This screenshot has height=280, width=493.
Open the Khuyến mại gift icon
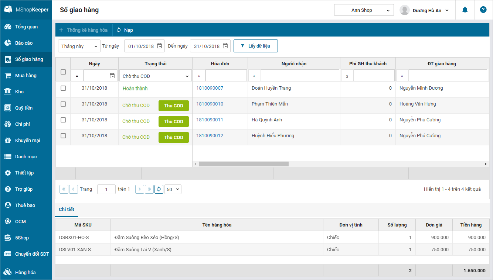pos(8,141)
